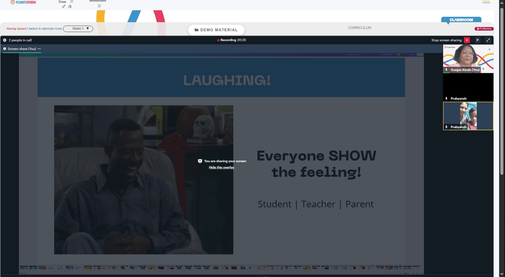The height and width of the screenshot is (277, 505).
Task: Toggle the Draw switch
Action: [71, 2]
